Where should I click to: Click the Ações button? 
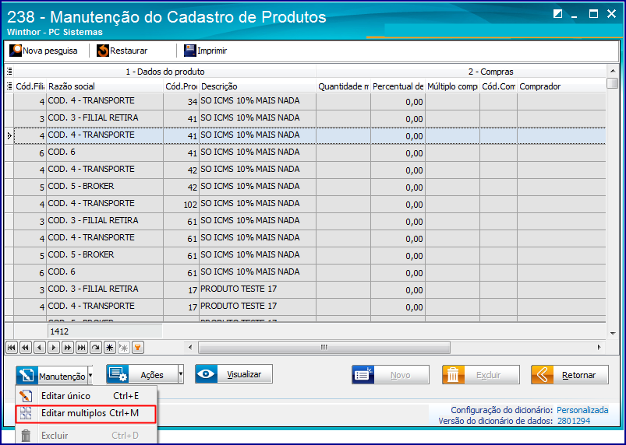(x=142, y=374)
